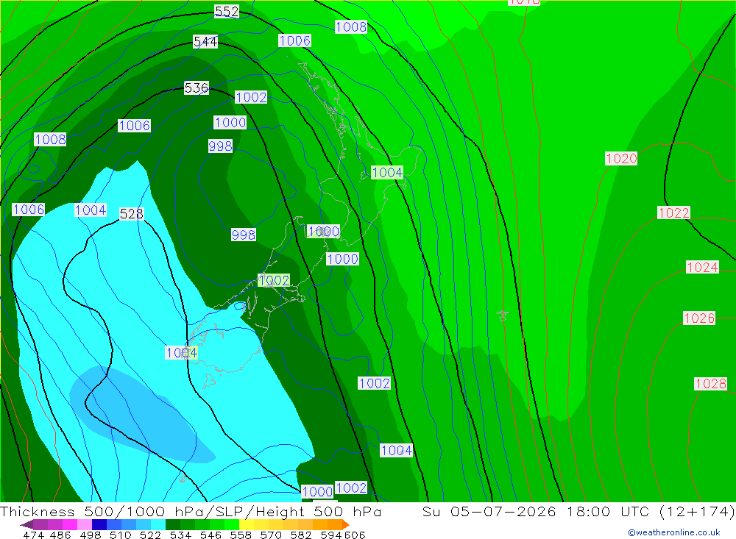The image size is (736, 539).
Task: Click the 536 height contour label
Action: point(197,88)
